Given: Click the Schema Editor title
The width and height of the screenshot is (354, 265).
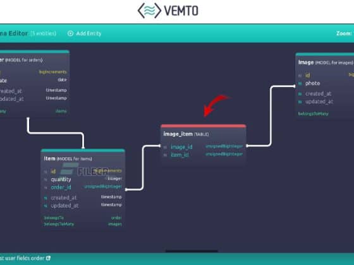Looking at the screenshot, I should 14,33.
